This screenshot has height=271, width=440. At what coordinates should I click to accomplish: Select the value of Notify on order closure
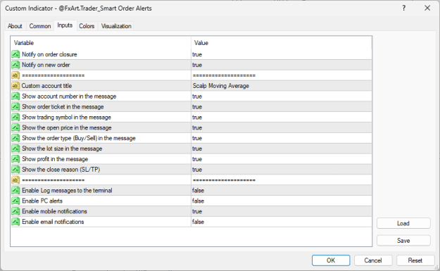[x=281, y=54]
